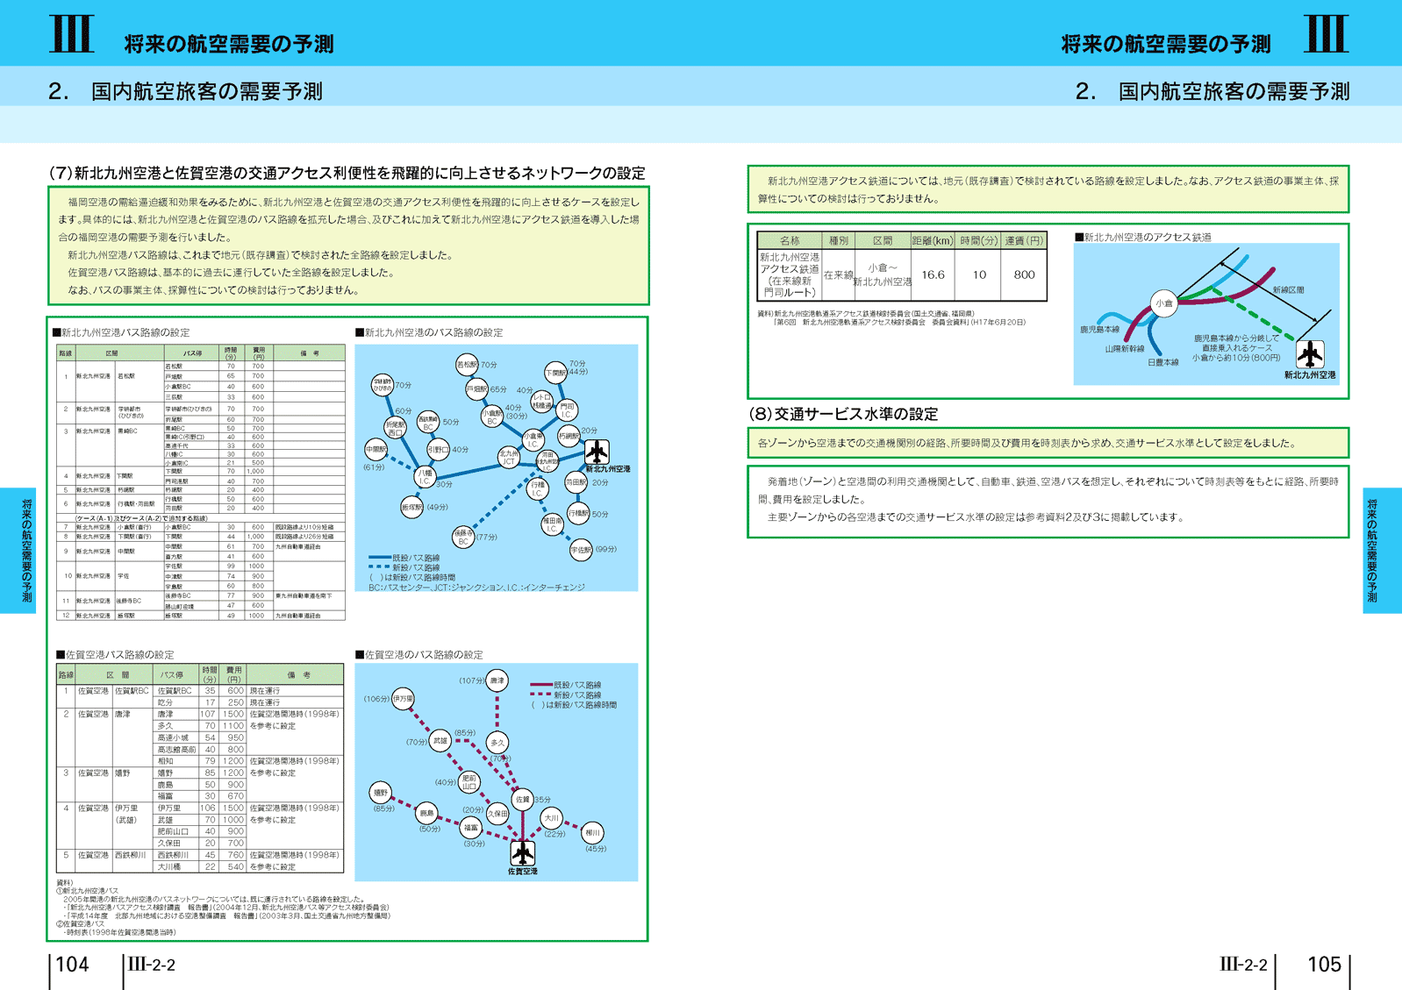
Task: Click the 16.6 distance cell in railway table
Action: coord(933,274)
